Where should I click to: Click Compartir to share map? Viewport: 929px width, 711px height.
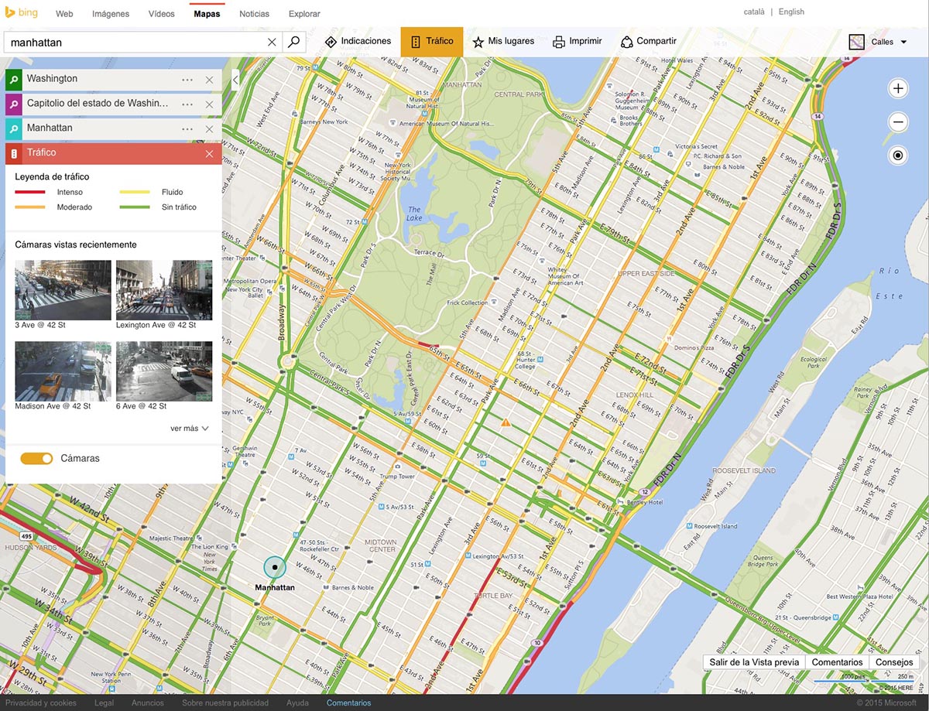tap(649, 41)
